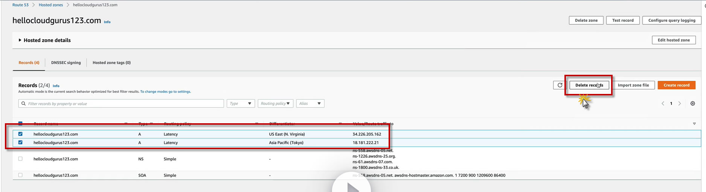The height and width of the screenshot is (192, 706).
Task: Toggle the select-all records checkbox
Action: pos(20,123)
